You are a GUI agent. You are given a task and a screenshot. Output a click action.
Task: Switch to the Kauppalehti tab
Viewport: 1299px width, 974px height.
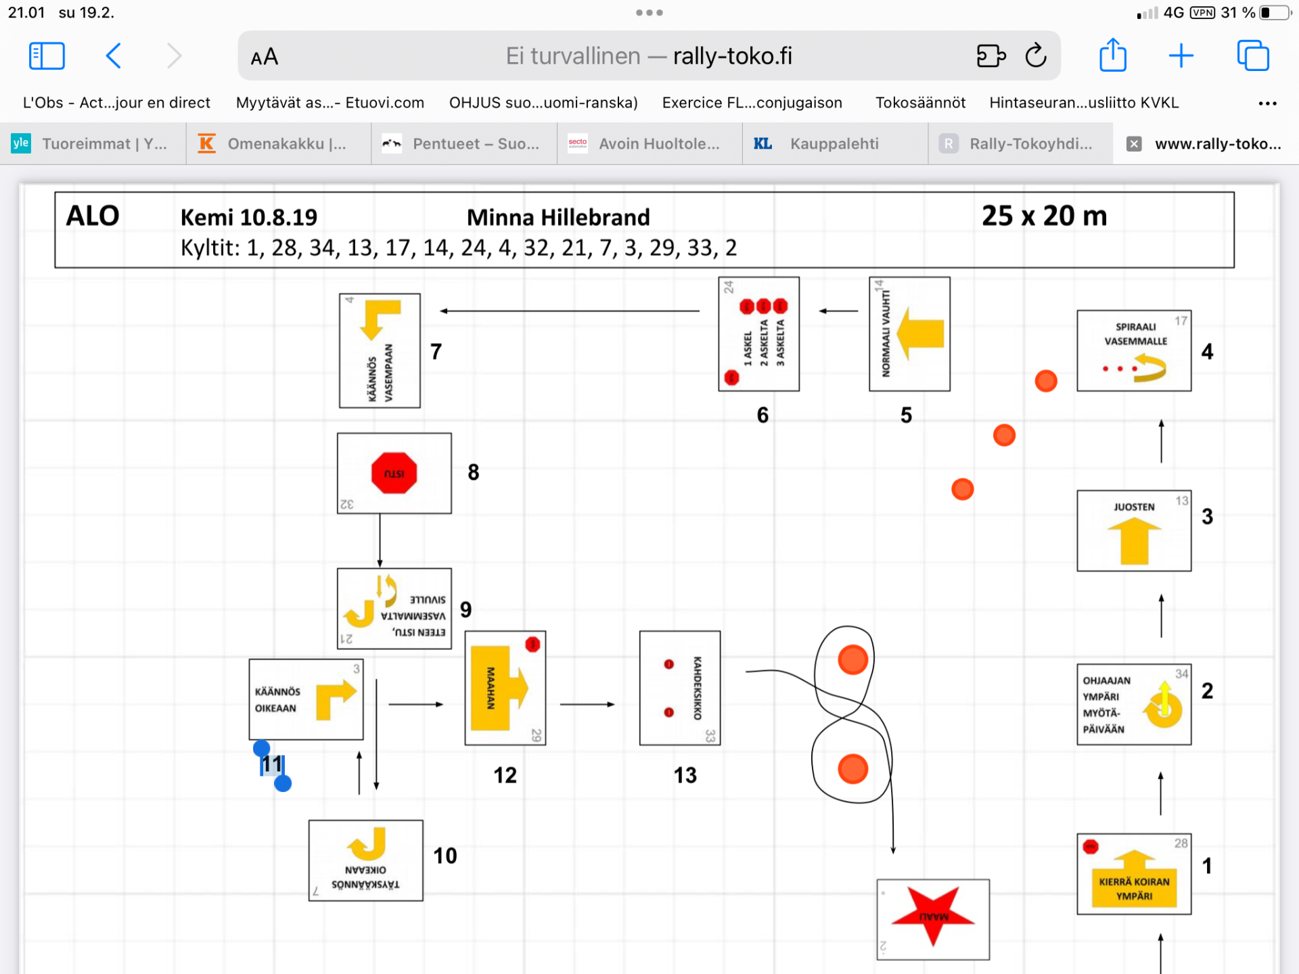point(834,143)
